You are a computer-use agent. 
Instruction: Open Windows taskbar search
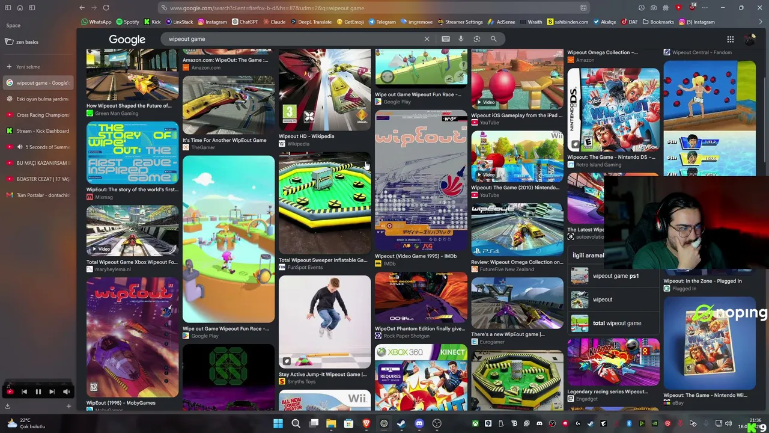click(x=296, y=424)
